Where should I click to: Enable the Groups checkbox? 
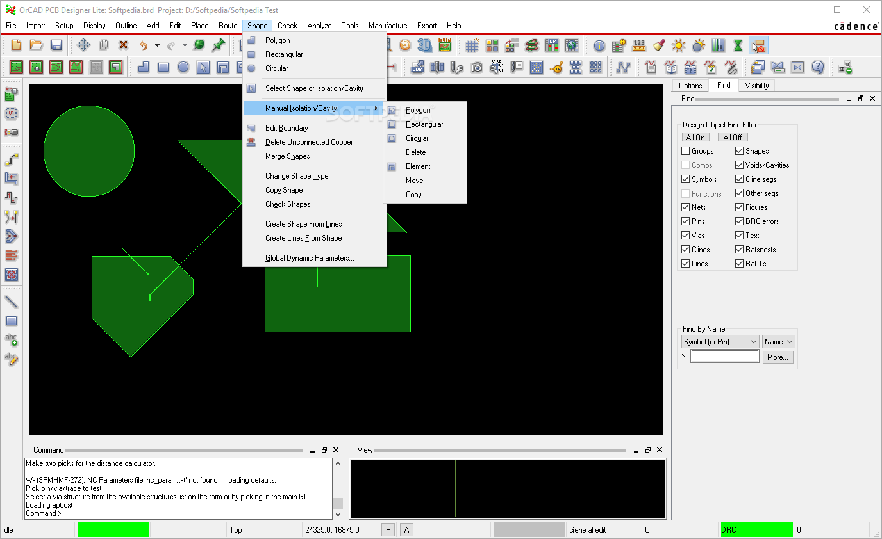point(686,151)
